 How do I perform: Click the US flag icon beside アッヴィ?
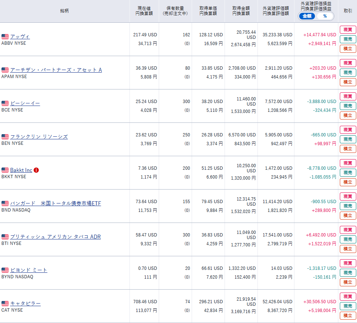(x=5, y=37)
